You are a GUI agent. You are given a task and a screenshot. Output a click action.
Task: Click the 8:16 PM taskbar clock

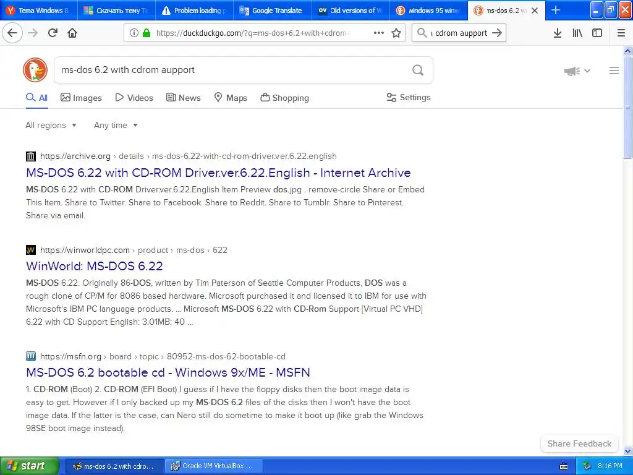[x=610, y=466]
